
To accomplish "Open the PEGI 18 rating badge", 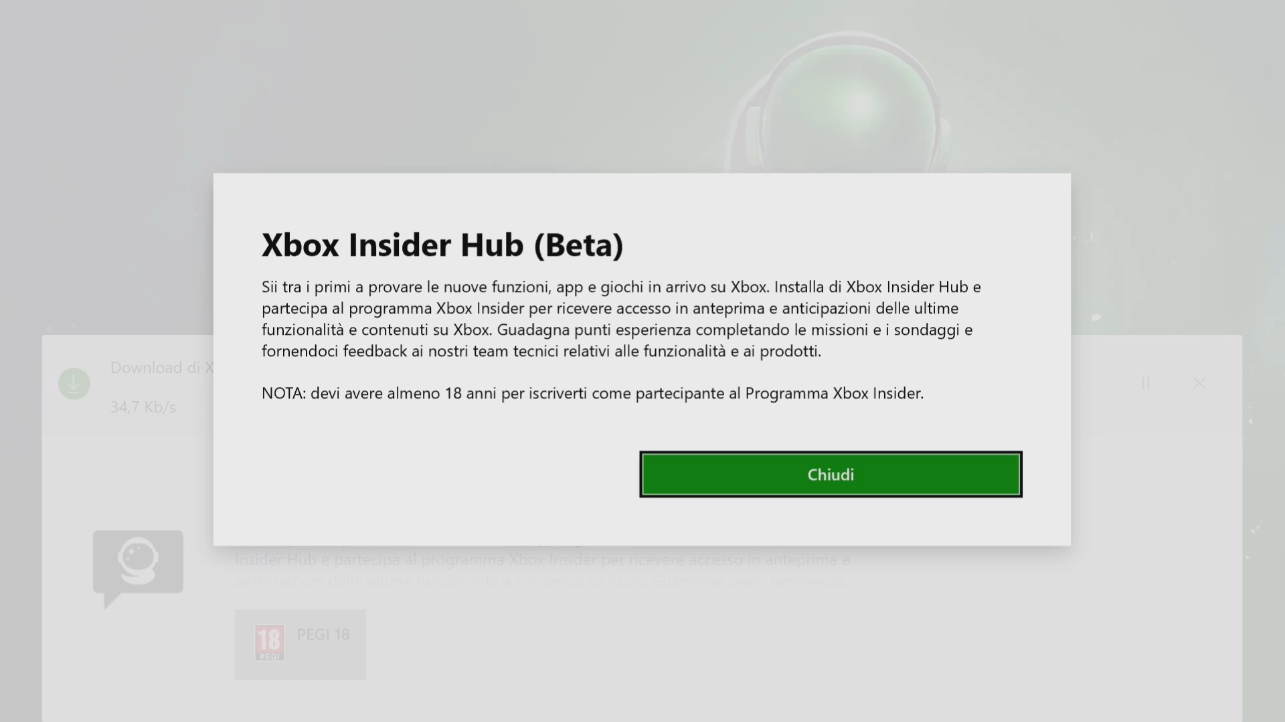I will point(301,644).
